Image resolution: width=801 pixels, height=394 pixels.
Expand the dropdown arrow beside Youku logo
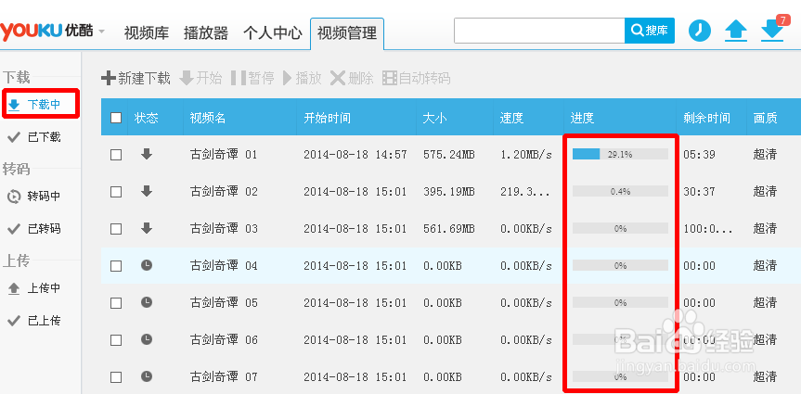101,32
